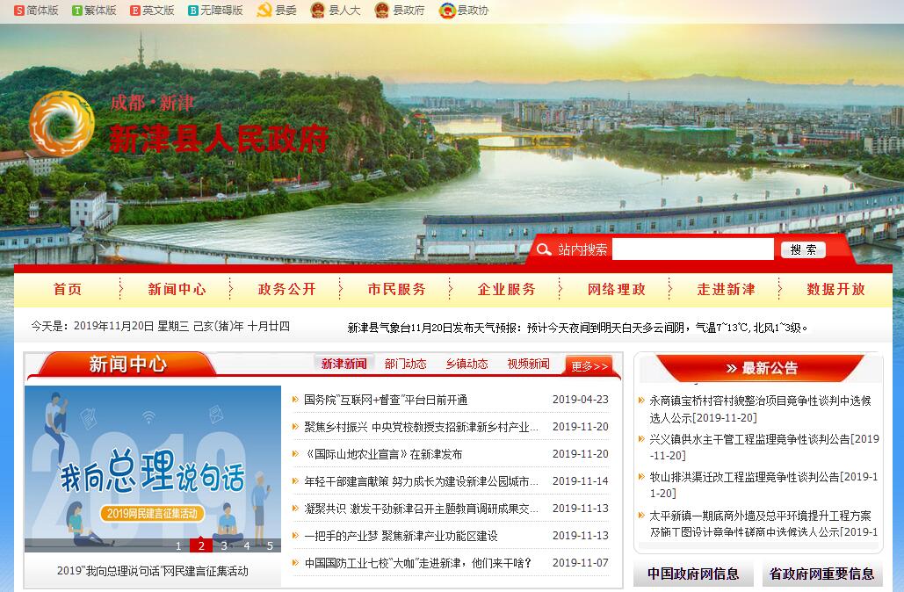
Task: Click the 今天是 2019年11月20日 date text
Action: (160, 326)
